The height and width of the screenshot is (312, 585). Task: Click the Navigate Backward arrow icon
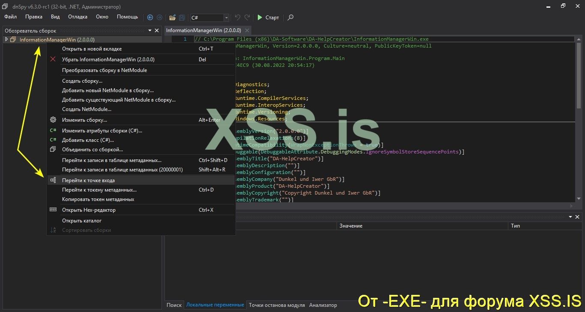[x=150, y=18]
